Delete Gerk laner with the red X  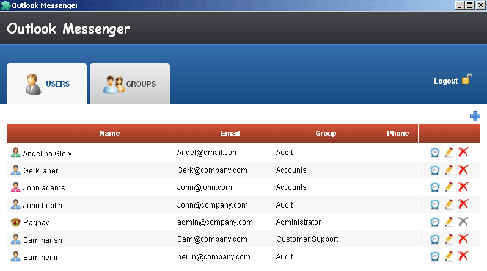coord(463,170)
